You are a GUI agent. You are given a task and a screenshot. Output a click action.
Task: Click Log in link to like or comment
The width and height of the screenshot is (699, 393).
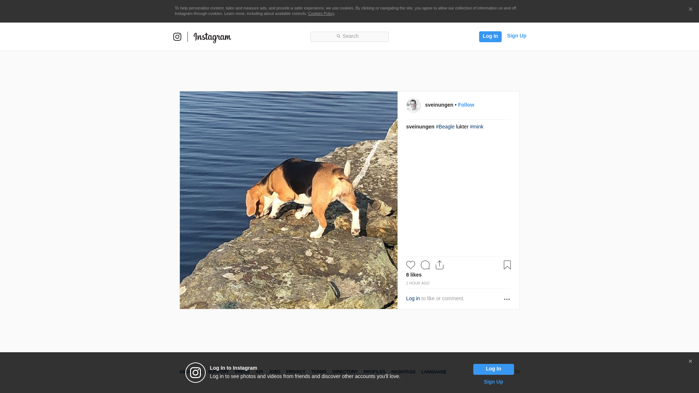click(413, 298)
